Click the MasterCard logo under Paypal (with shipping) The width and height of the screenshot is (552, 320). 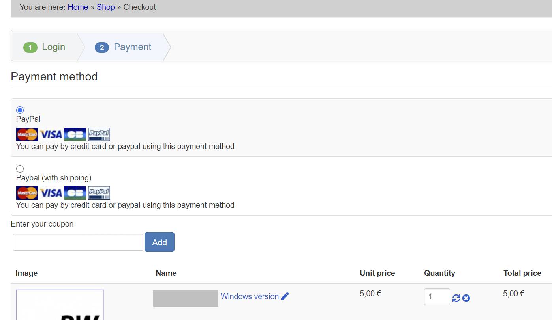pyautogui.click(x=27, y=193)
